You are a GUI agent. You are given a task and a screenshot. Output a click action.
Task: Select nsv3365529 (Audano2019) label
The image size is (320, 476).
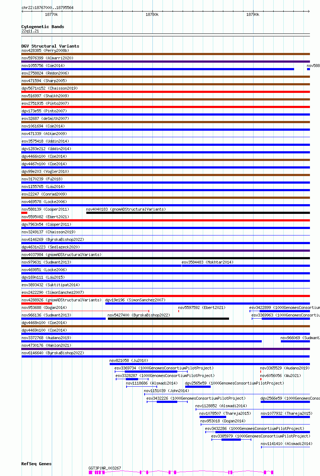(285, 368)
